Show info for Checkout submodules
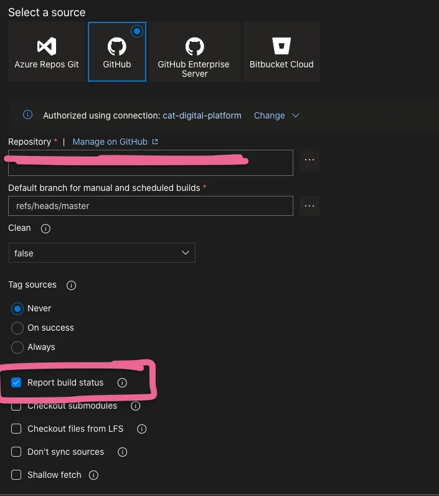The width and height of the screenshot is (439, 496). pos(135,406)
